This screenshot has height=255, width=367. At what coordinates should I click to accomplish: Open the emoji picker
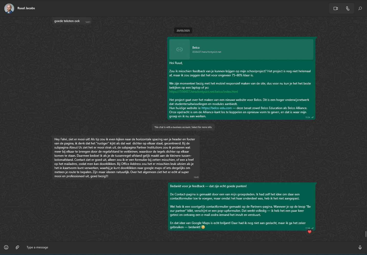point(6,247)
